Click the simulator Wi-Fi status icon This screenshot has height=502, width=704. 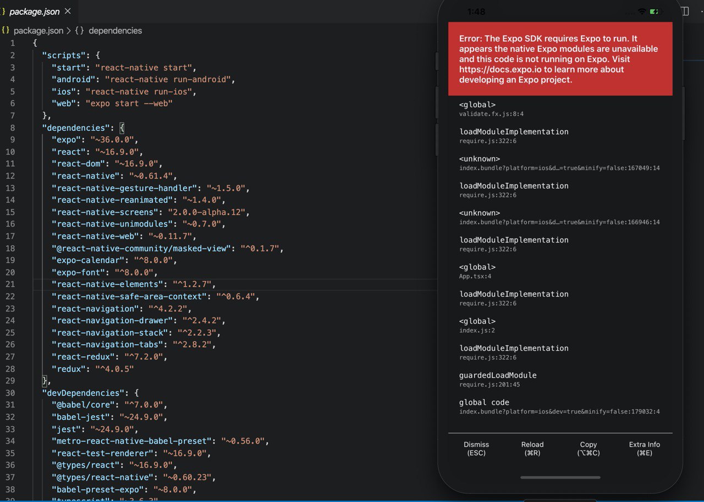click(642, 12)
